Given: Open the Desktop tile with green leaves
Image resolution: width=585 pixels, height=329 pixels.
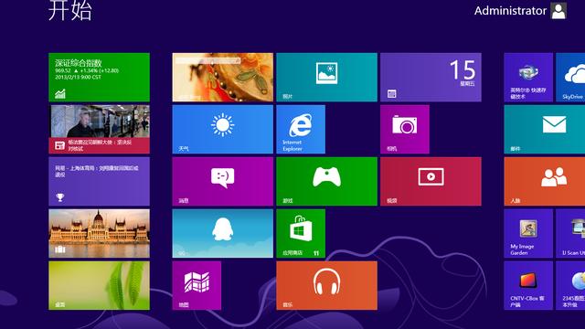Looking at the screenshot, I should point(99,285).
